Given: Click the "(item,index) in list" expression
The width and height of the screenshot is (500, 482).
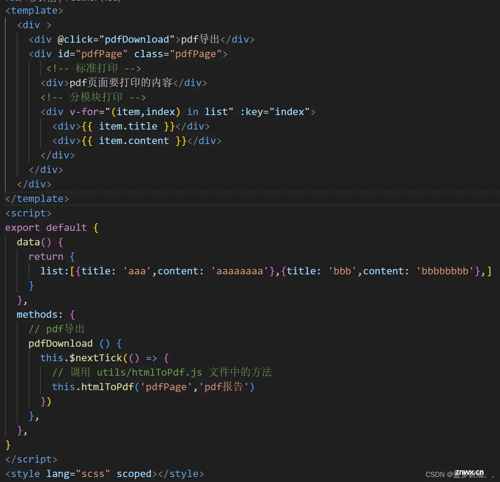Looking at the screenshot, I should point(169,112).
